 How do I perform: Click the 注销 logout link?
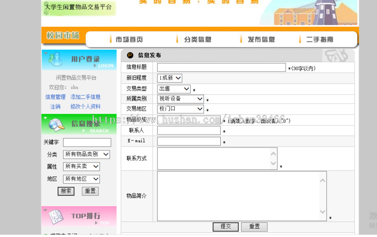tap(55, 107)
